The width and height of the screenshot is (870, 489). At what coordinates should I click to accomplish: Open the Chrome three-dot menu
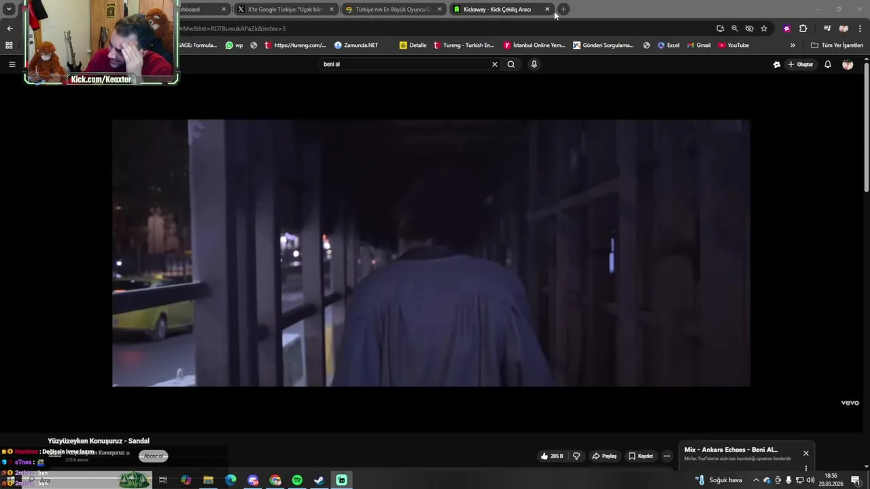860,29
